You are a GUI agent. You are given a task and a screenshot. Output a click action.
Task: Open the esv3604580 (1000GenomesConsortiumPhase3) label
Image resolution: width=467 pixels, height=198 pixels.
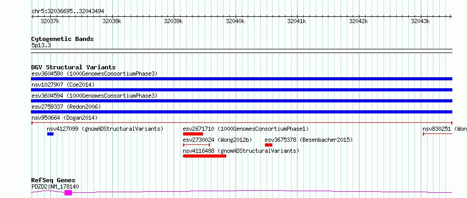click(94, 74)
